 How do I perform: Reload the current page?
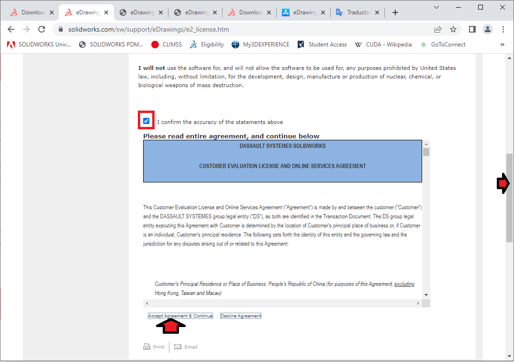42,29
